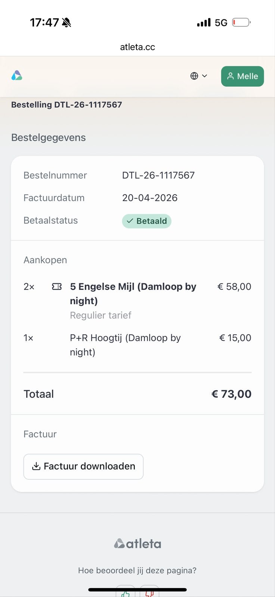Rate the page with thumbs up
The image size is (275, 597).
[x=126, y=592]
